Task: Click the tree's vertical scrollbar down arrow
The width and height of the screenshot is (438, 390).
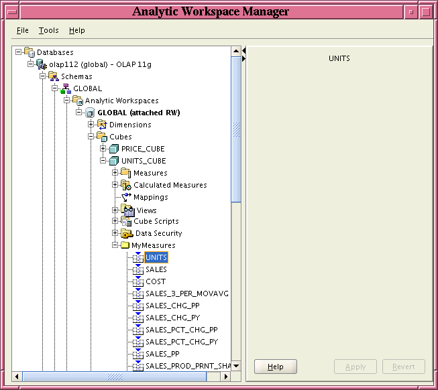Action: click(235, 365)
